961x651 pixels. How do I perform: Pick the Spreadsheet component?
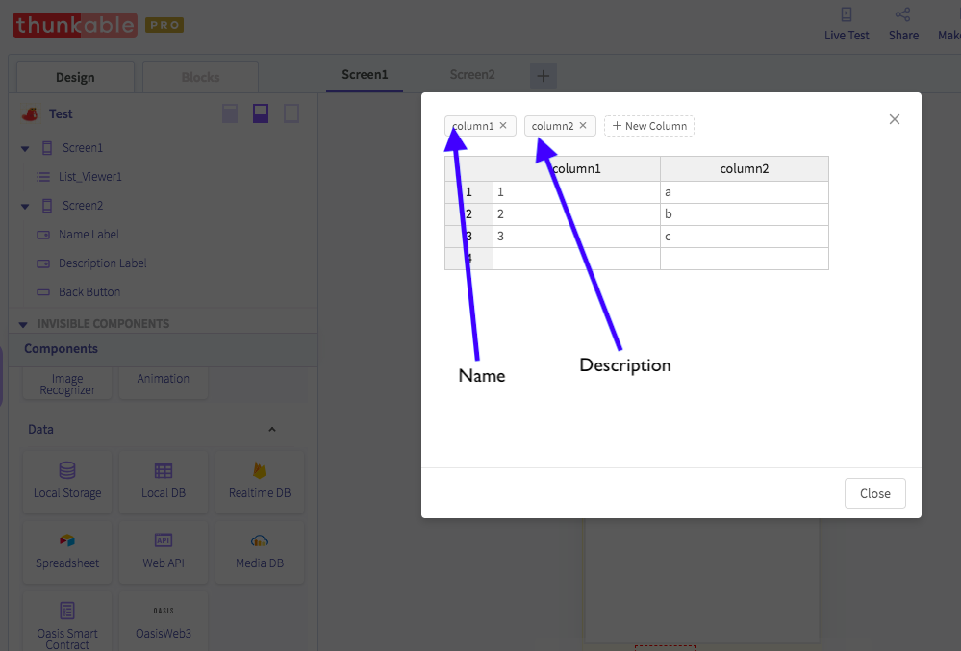[67, 551]
